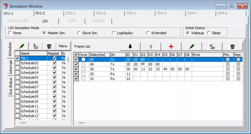The width and height of the screenshot is (251, 134).
Task: Click the Name column header in schedule list
Action: [33, 53]
